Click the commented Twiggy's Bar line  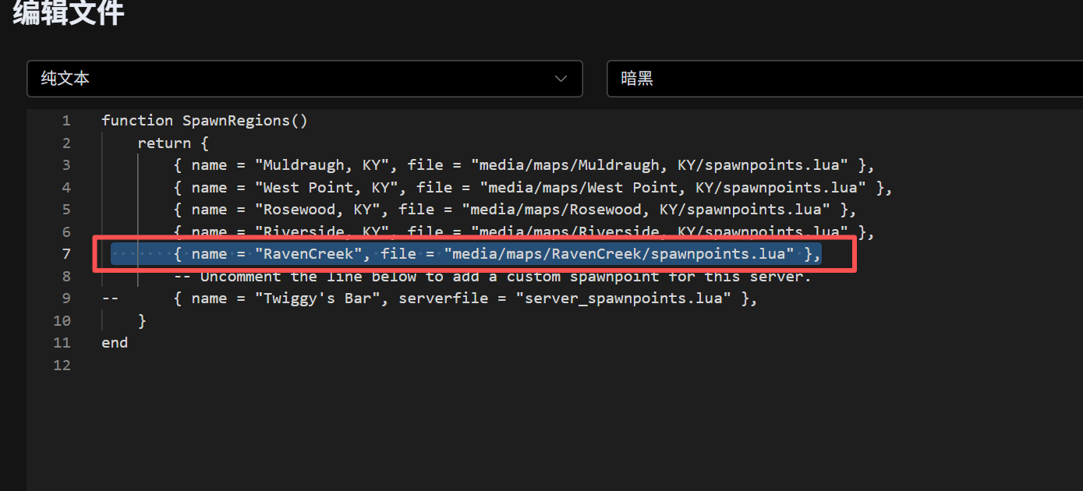coord(465,298)
